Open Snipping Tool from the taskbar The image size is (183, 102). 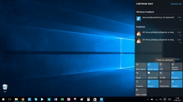[75, 99]
